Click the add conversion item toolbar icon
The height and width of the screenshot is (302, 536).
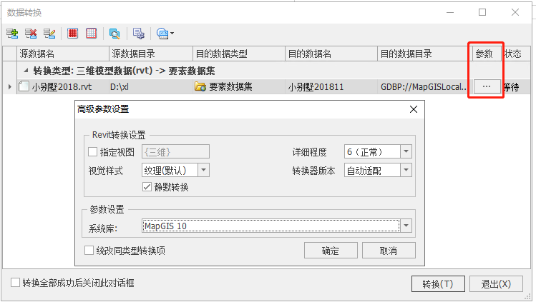(x=12, y=34)
